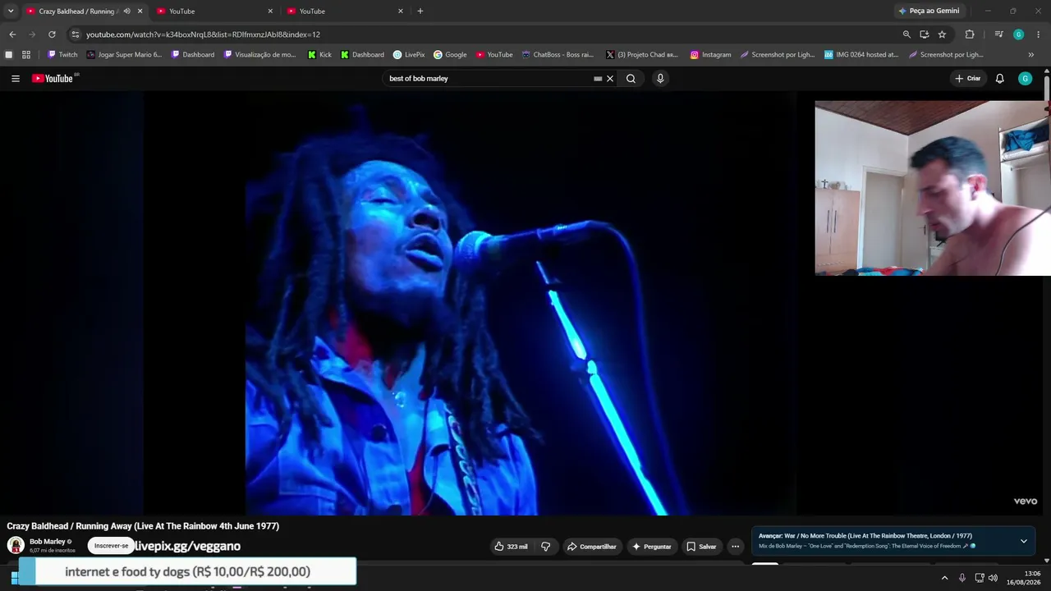
Task: Open Bob Marley channel avatar
Action: pos(16,545)
